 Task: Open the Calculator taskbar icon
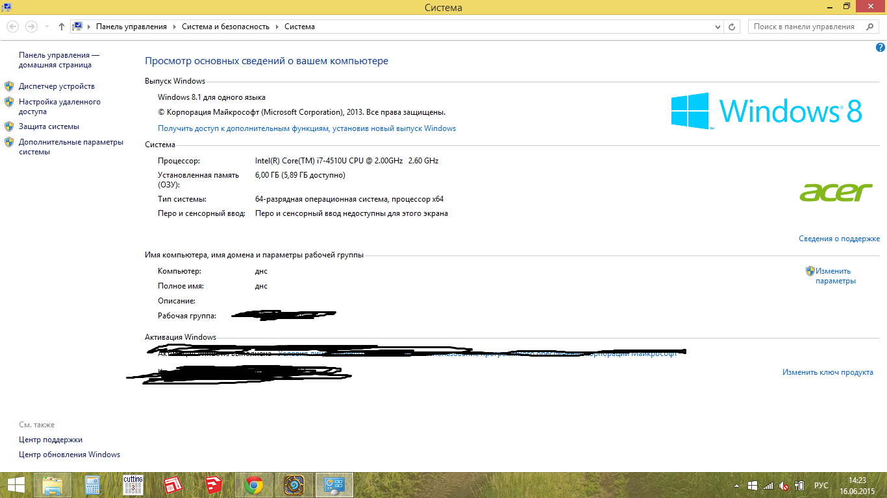point(93,485)
